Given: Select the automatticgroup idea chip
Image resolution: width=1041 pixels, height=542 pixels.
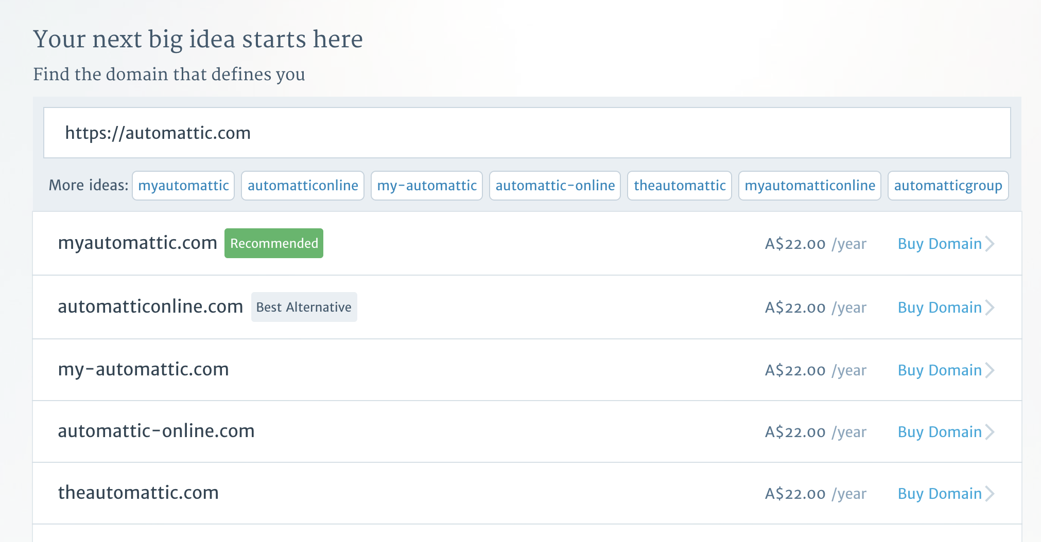Looking at the screenshot, I should pyautogui.click(x=948, y=186).
